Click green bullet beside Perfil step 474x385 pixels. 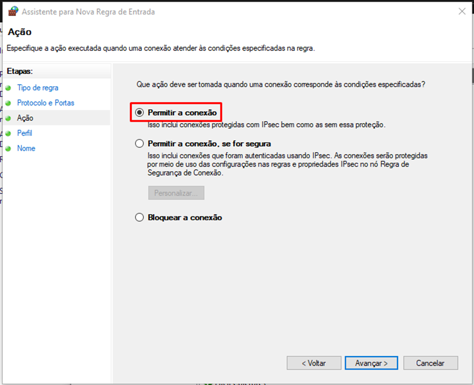[8, 133]
